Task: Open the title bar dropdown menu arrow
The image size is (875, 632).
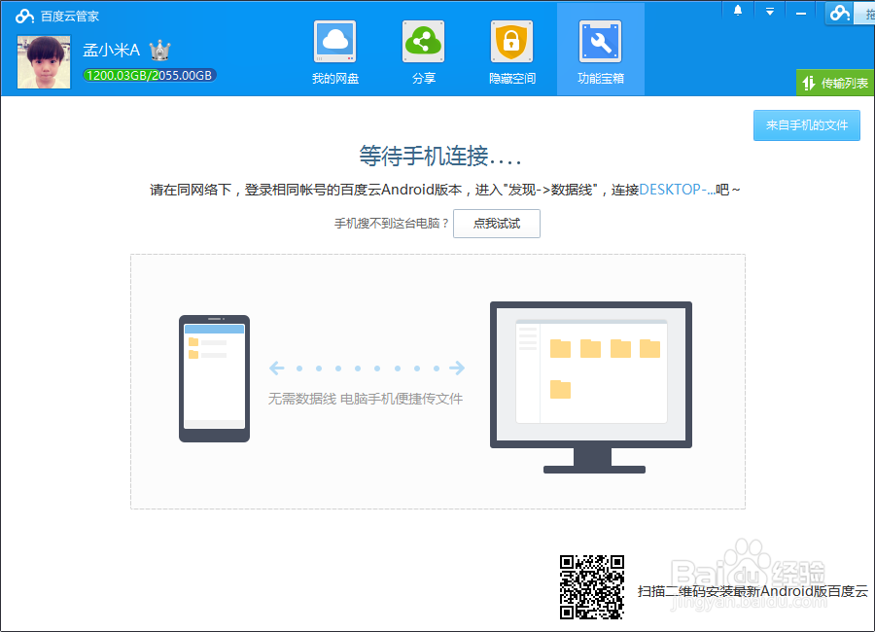Action: [x=770, y=12]
